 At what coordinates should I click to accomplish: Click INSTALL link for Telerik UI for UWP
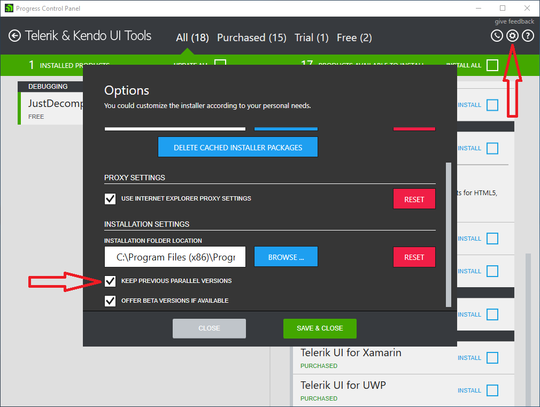click(469, 390)
